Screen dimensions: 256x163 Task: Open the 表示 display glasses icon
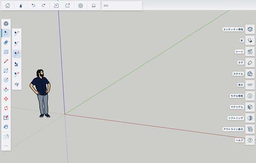click(250, 85)
